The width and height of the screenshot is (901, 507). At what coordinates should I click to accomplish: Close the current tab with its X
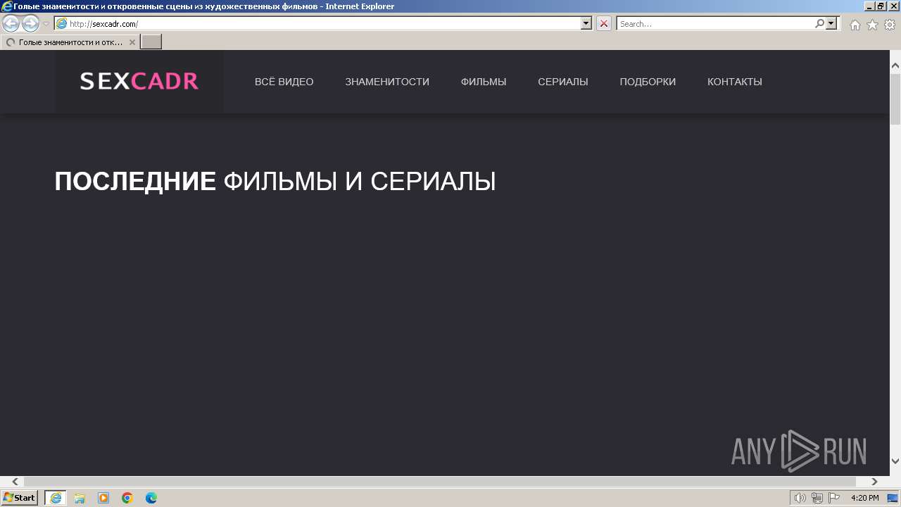(132, 42)
